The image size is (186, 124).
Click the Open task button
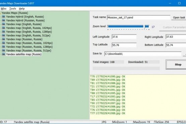(179, 17)
